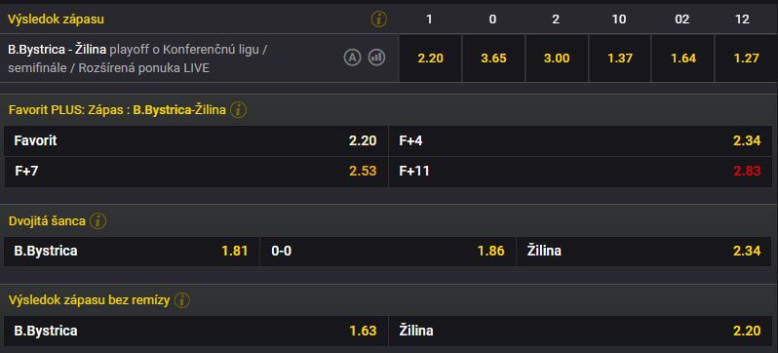Pick double chance 02 odds 1.64

[x=682, y=59]
